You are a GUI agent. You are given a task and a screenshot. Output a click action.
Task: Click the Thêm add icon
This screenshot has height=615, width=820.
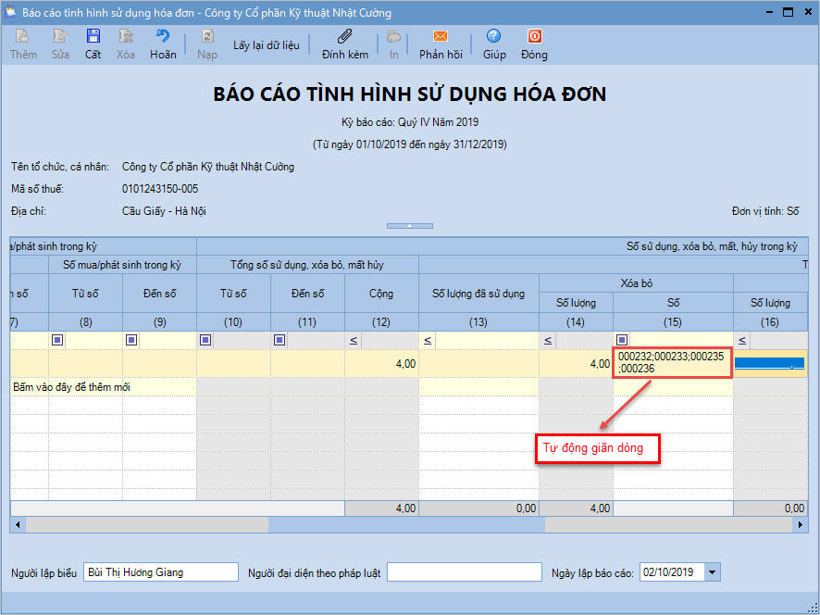(x=23, y=38)
